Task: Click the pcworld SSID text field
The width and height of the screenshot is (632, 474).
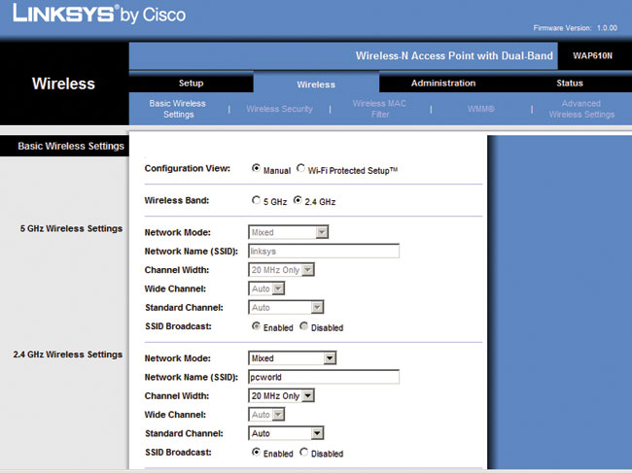Action: pos(324,377)
